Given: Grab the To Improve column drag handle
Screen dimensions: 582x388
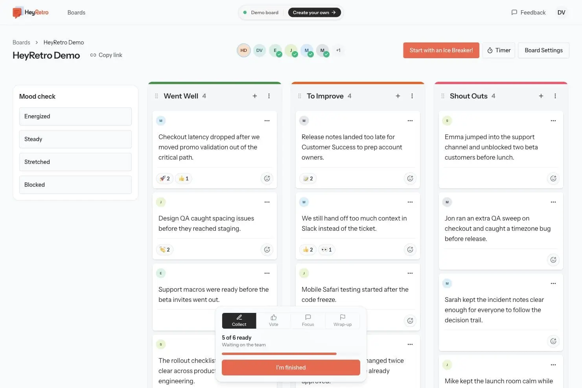Looking at the screenshot, I should pos(300,96).
